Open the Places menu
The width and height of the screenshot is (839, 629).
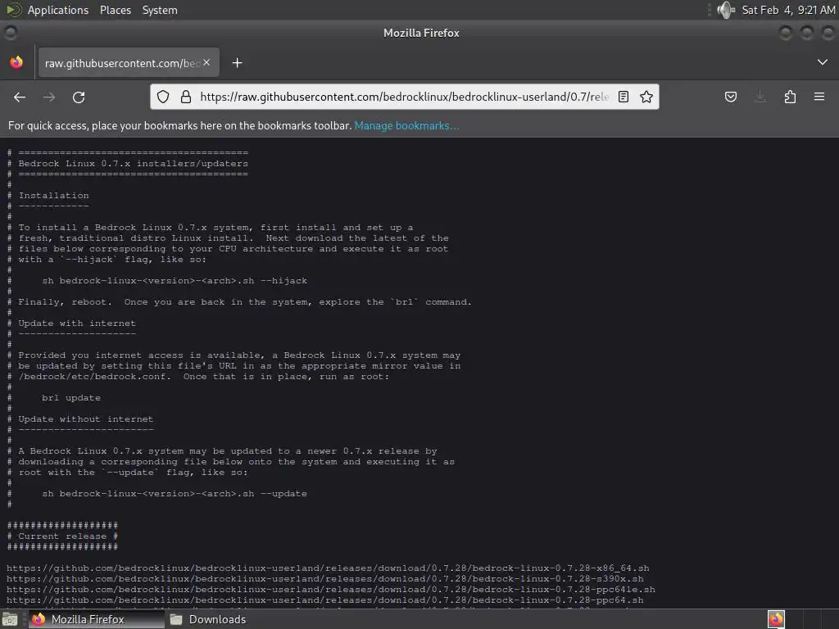pyautogui.click(x=115, y=10)
